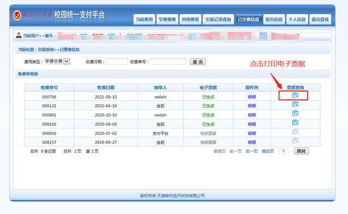Screen dimensions: 348x214
Task: Click 最首页 first page link
Action: pyautogui.click(x=219, y=151)
